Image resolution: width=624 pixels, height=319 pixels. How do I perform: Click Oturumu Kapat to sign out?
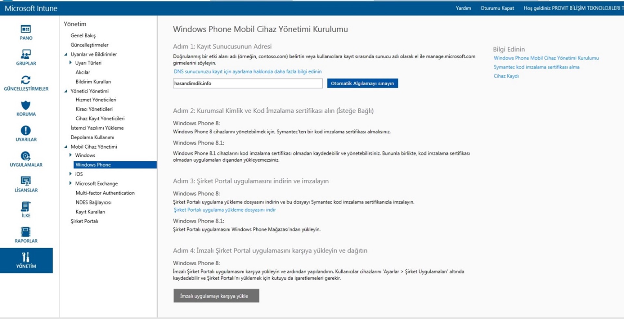coord(497,8)
